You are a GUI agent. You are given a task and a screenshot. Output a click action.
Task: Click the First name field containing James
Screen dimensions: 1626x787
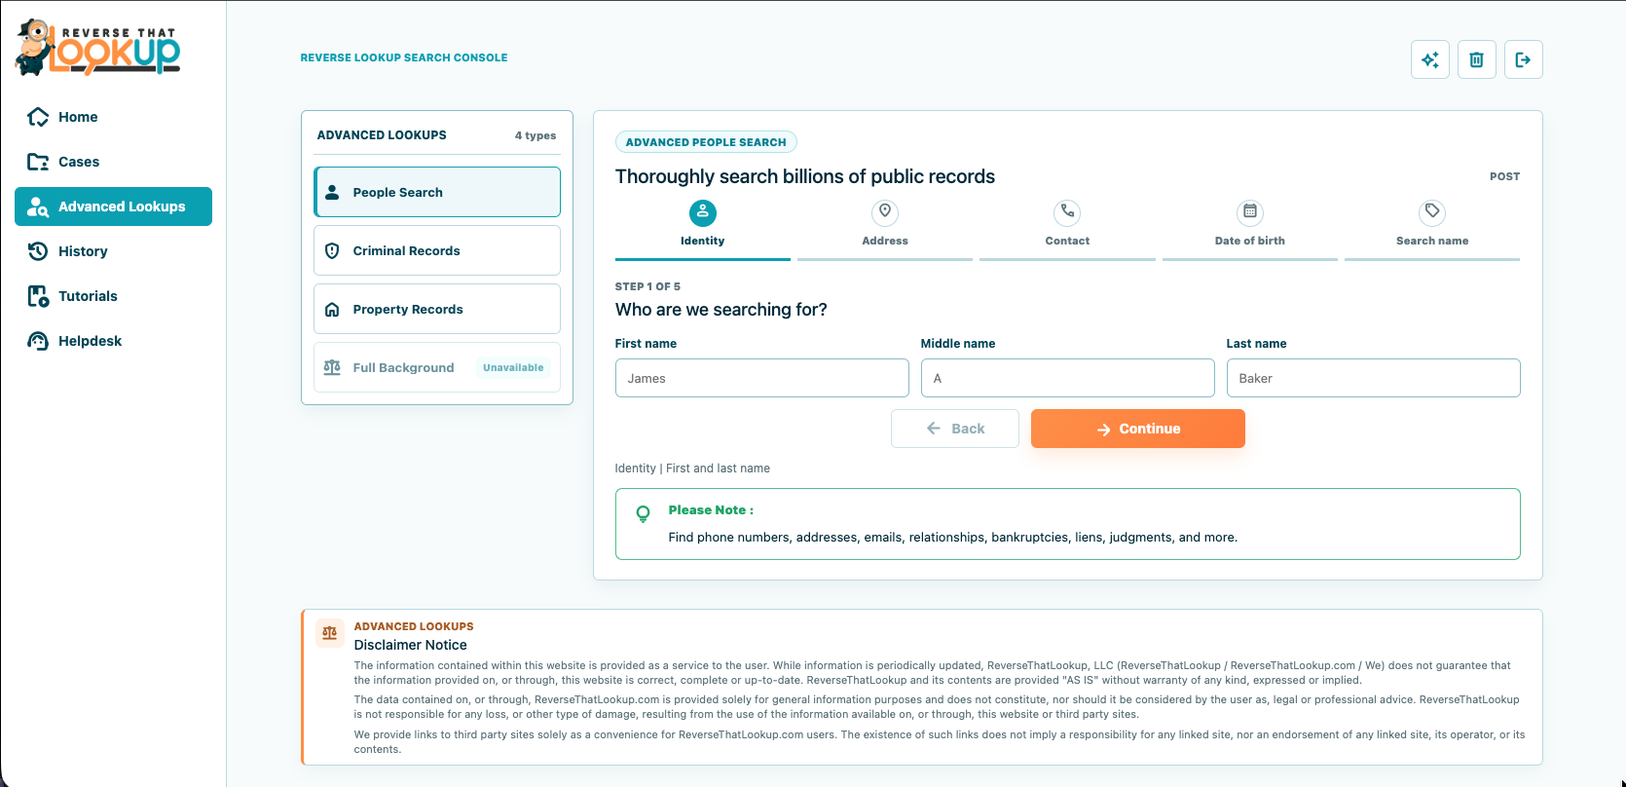click(x=762, y=378)
